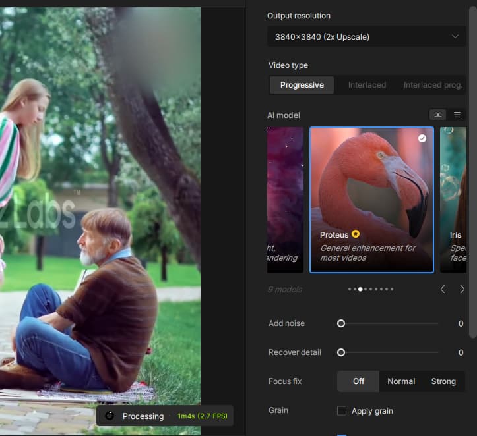Switch AI model view to card layout
The height and width of the screenshot is (436, 477).
(437, 115)
